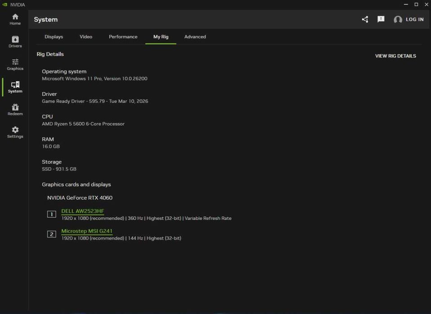Click the AMD Ryzen 5 5600 text
Image resolution: width=431 pixels, height=314 pixels.
pyautogui.click(x=83, y=124)
